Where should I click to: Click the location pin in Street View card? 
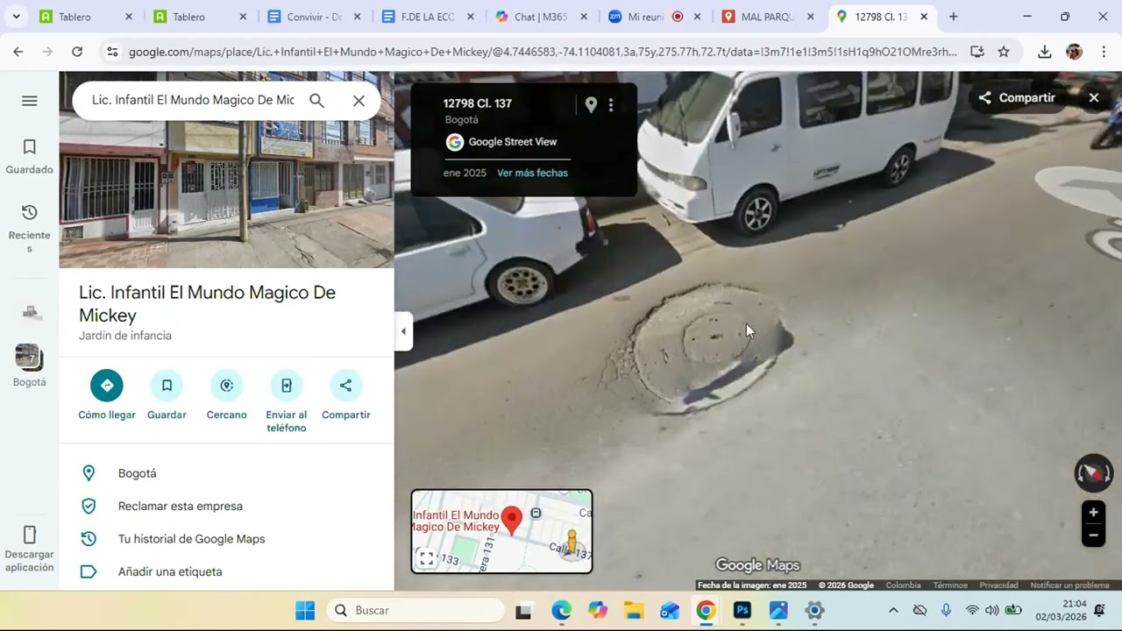(591, 105)
